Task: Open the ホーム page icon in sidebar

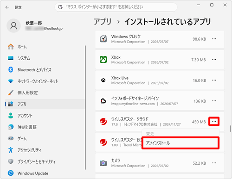Action: [11, 47]
